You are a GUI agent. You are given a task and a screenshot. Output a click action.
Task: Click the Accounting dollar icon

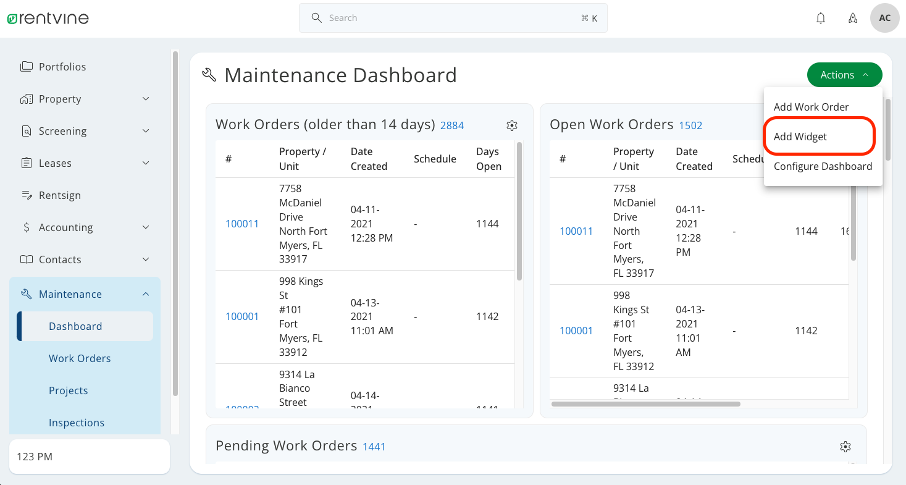[x=26, y=227]
